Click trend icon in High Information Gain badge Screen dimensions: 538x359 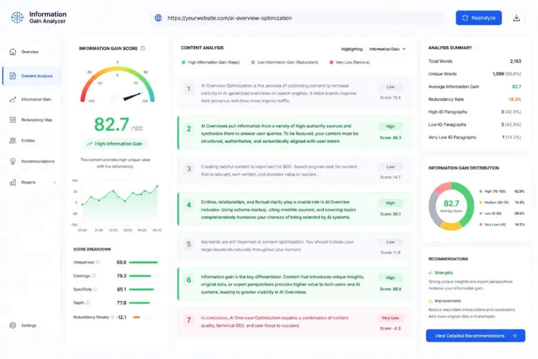pyautogui.click(x=89, y=144)
